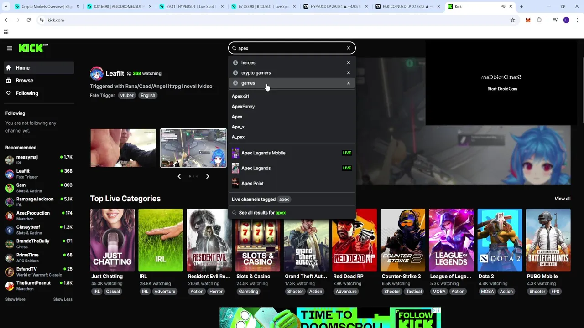
Task: Choose suggestion A_pex
Action: click(x=238, y=137)
